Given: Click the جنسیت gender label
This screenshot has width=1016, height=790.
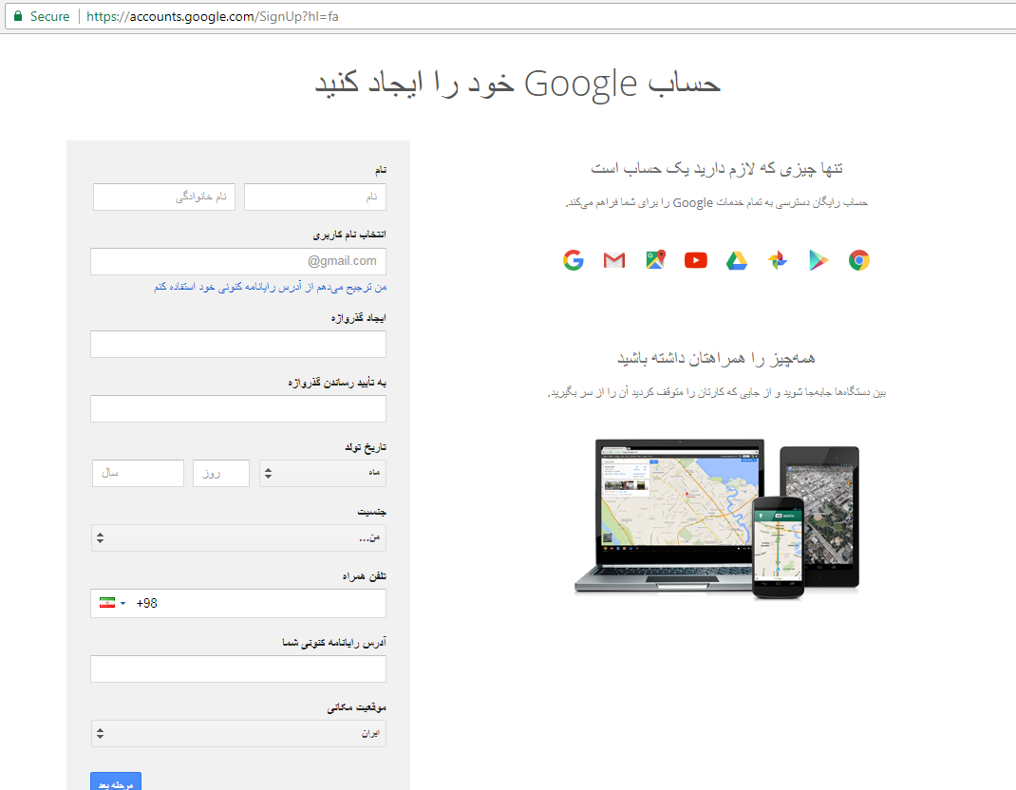Looking at the screenshot, I should click(x=372, y=512).
